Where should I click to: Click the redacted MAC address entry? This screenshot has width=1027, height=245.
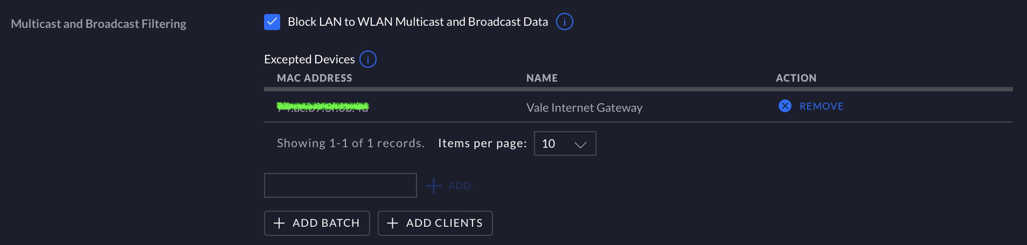coord(322,106)
